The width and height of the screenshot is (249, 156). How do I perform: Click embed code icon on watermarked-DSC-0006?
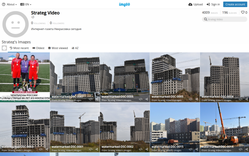click(x=141, y=99)
